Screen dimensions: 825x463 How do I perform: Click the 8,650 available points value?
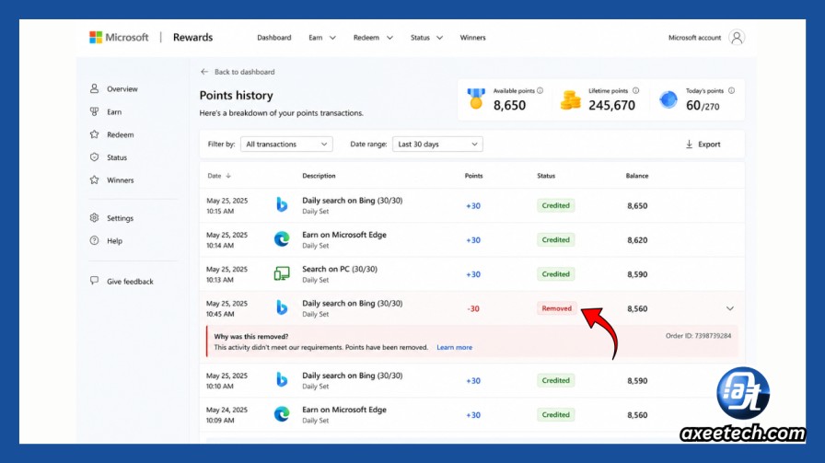509,105
